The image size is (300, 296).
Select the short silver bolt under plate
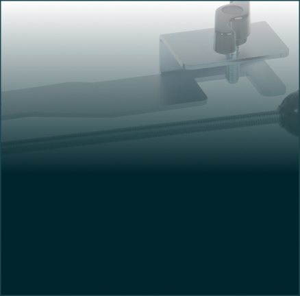coord(232,73)
